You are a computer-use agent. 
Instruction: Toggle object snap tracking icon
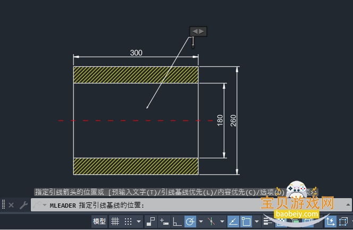(233, 222)
